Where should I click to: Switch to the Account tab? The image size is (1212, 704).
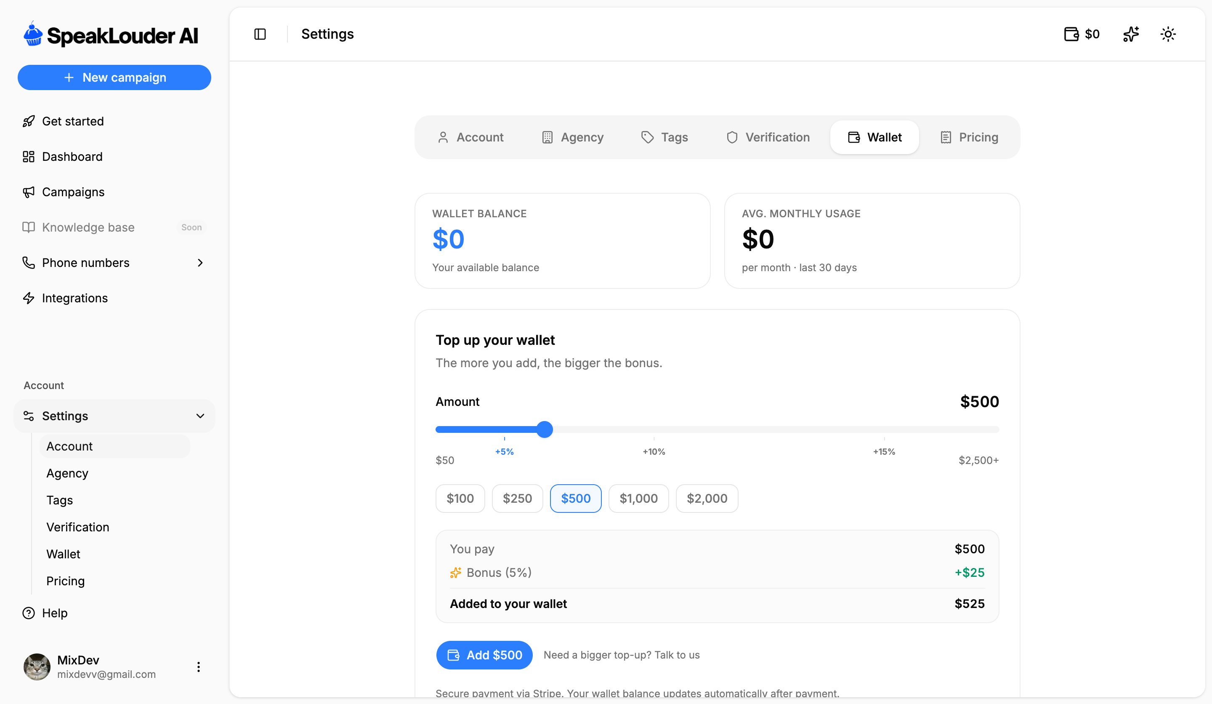coord(470,137)
